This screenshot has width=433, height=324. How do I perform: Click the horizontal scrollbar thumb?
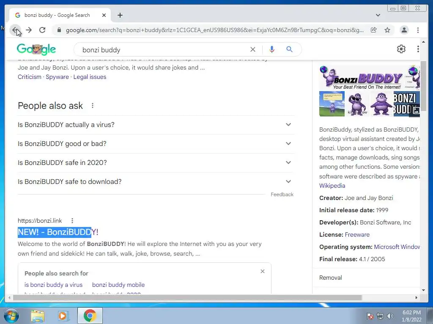coord(187,297)
